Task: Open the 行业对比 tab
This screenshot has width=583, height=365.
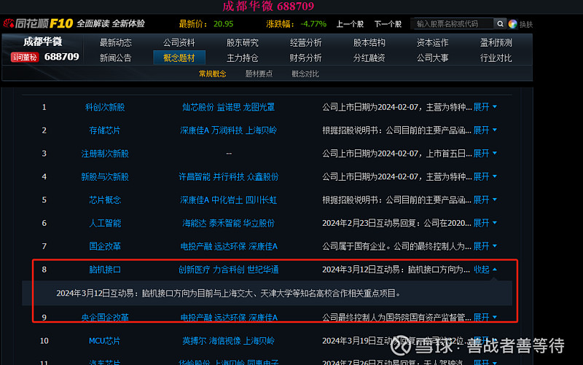Action: 496,58
